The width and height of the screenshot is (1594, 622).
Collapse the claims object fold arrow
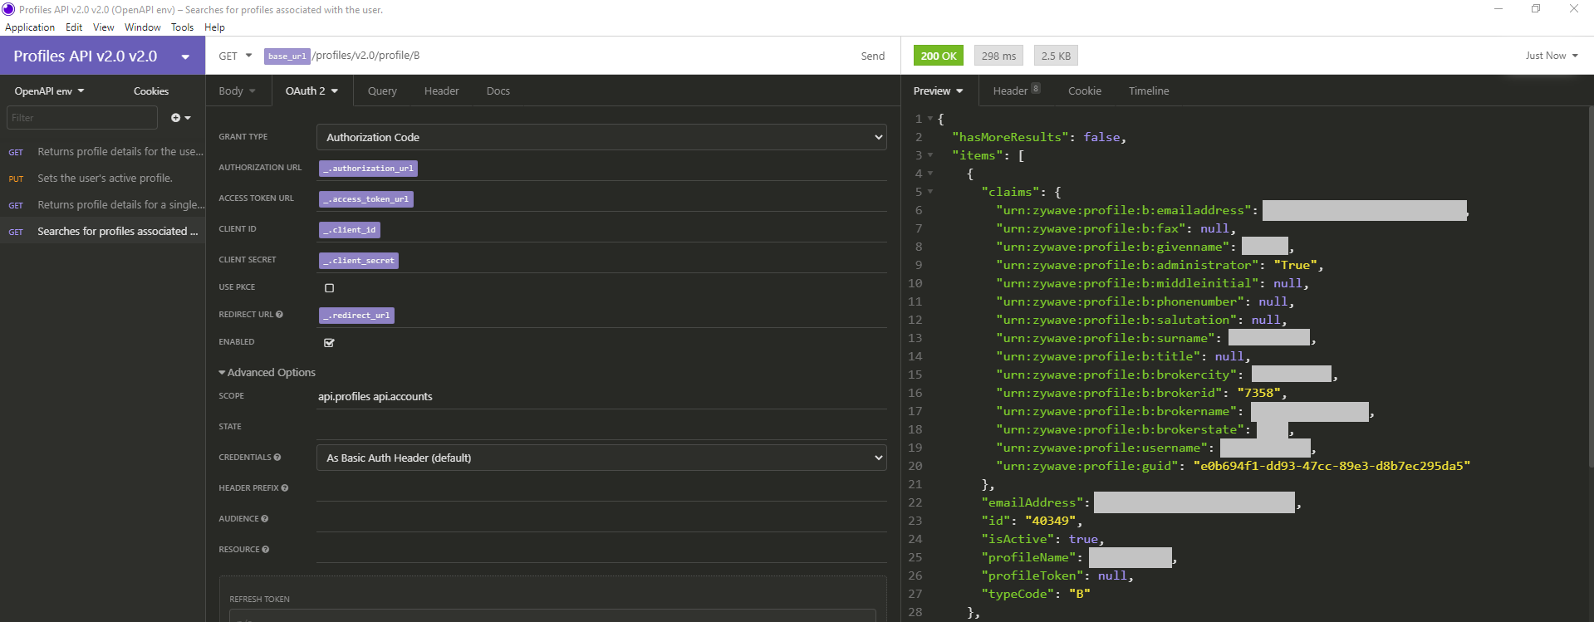[930, 192]
